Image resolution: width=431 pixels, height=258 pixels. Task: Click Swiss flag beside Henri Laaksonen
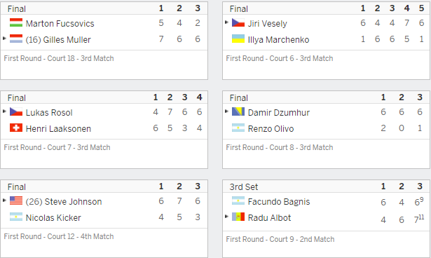click(x=16, y=128)
